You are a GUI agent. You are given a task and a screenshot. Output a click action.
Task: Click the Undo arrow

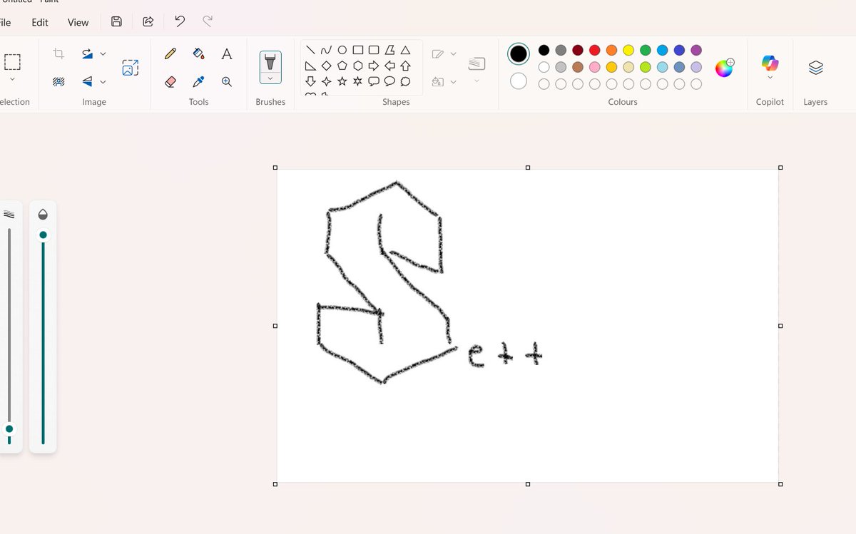180,21
